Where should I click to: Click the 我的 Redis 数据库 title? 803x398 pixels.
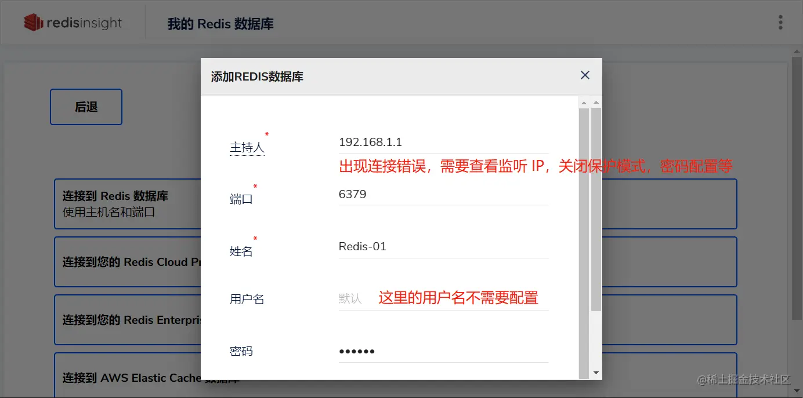tap(220, 24)
